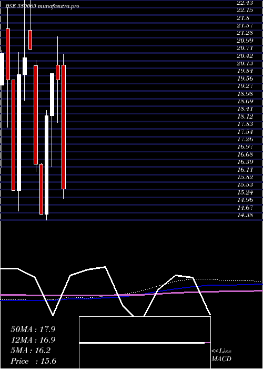Click the 20.13 price axis value

[245, 63]
